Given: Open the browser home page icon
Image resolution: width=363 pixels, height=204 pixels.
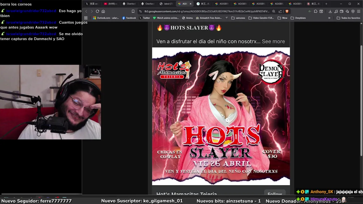Looking at the screenshot, I should 103,11.
